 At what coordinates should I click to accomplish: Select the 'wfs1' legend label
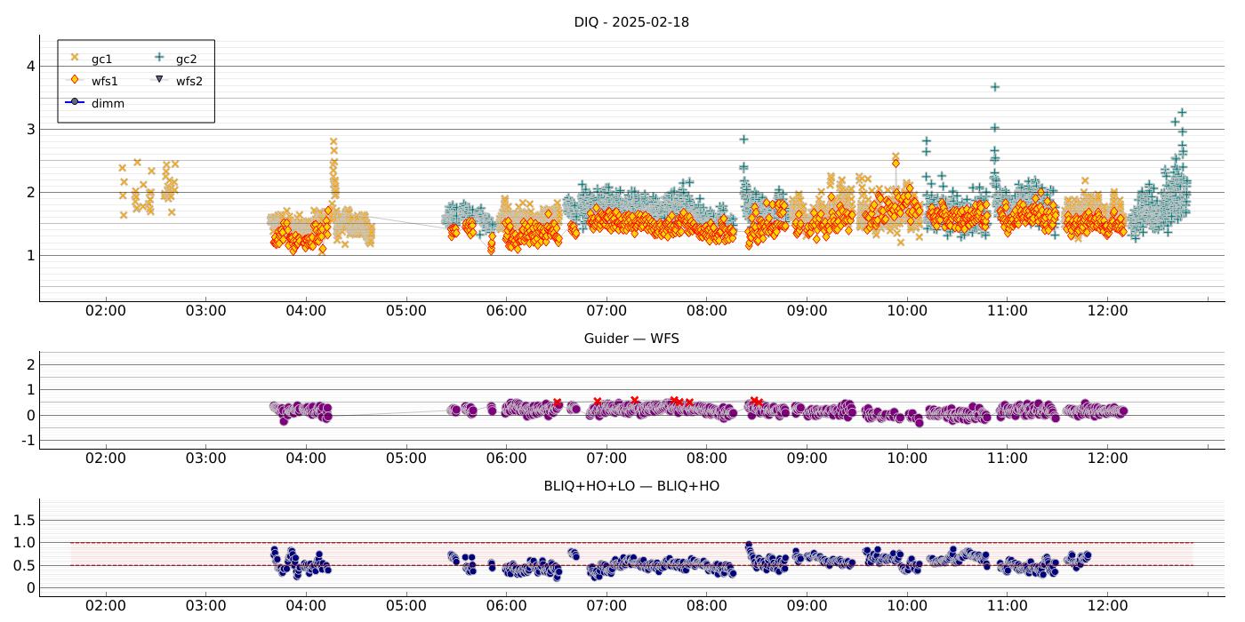pyautogui.click(x=104, y=82)
